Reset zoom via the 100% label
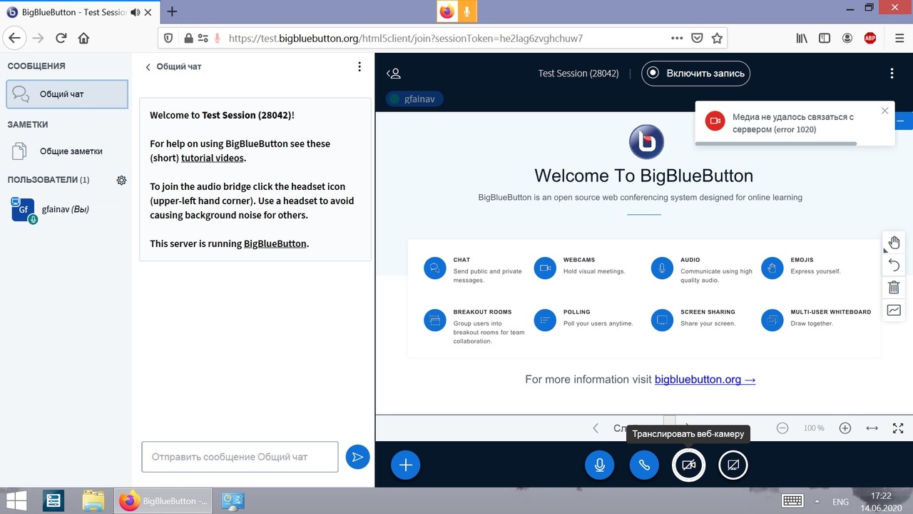Viewport: 913px width, 514px height. 814,428
